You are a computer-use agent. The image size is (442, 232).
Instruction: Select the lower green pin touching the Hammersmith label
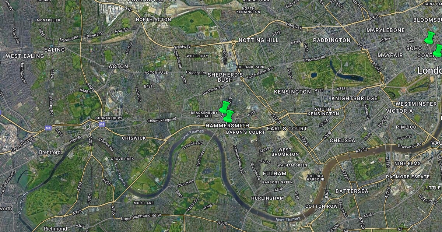coord(228,116)
